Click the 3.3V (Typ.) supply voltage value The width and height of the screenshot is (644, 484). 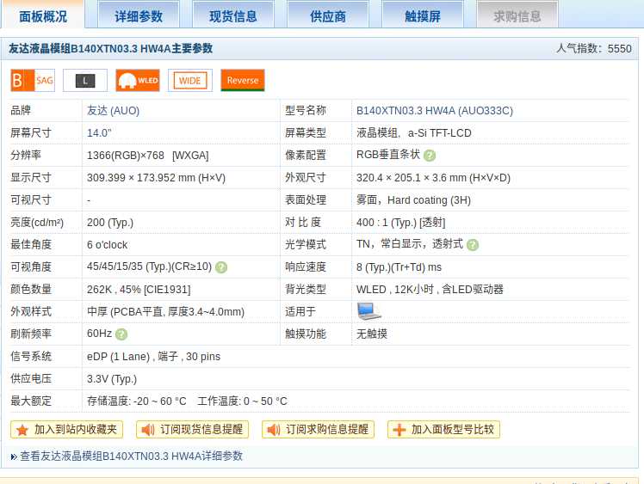112,379
